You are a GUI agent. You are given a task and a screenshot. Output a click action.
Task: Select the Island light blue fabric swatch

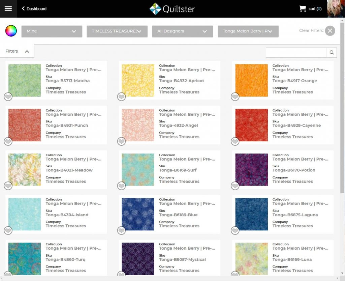(x=25, y=214)
